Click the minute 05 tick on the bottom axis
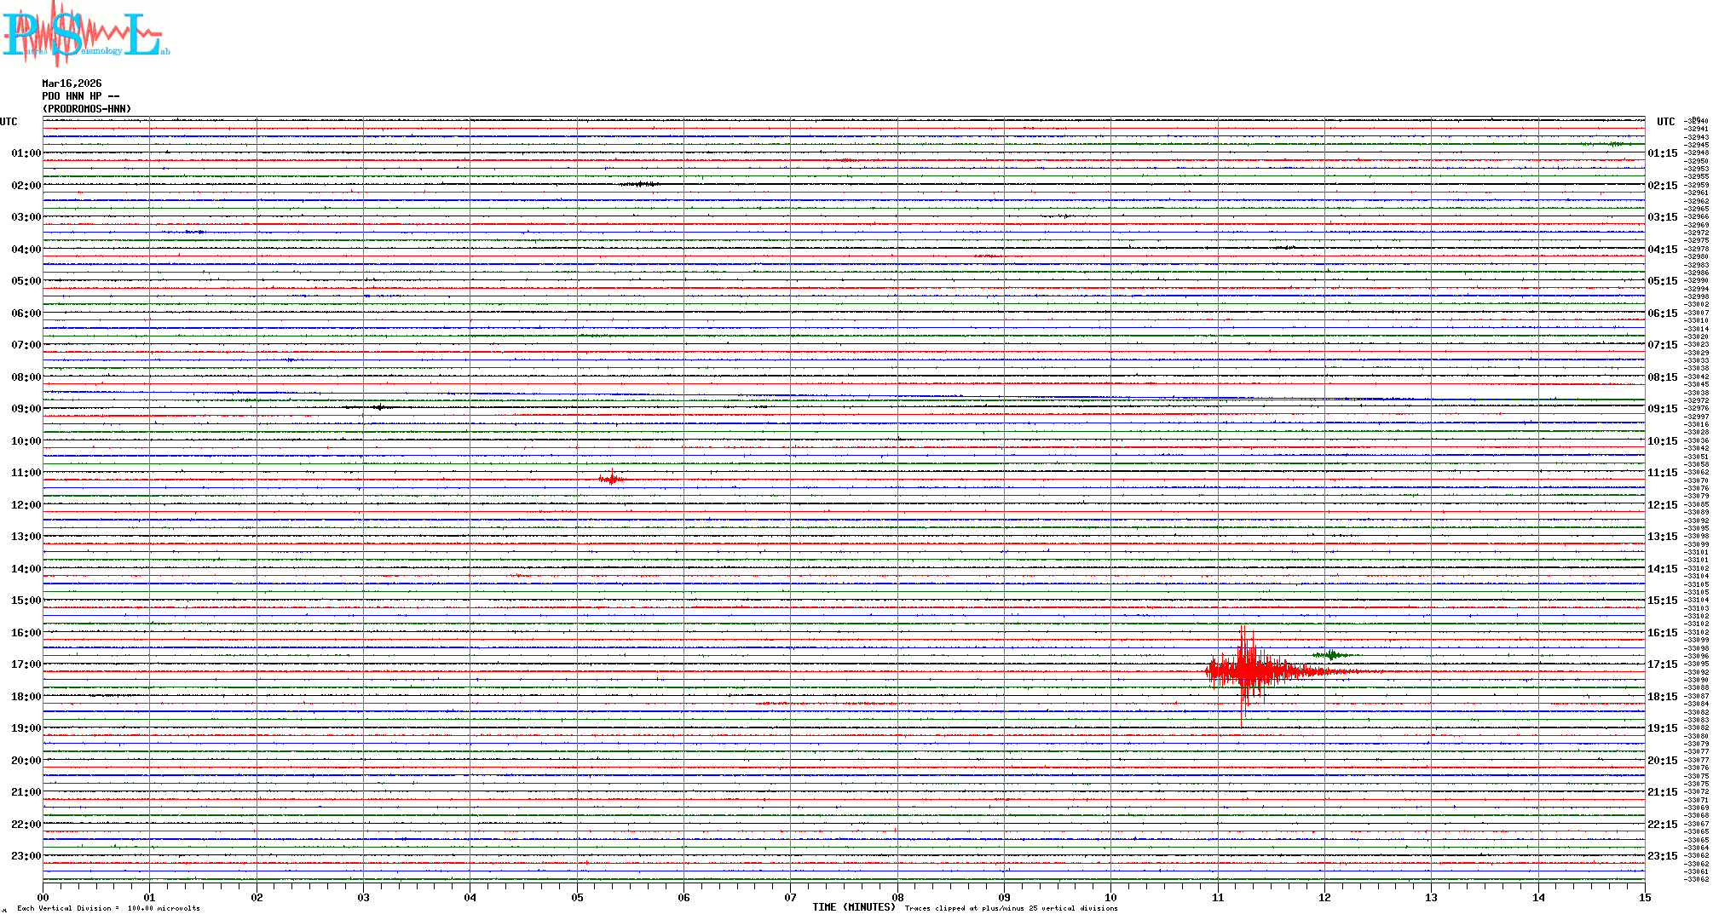This screenshot has width=1713, height=920. coord(577,897)
